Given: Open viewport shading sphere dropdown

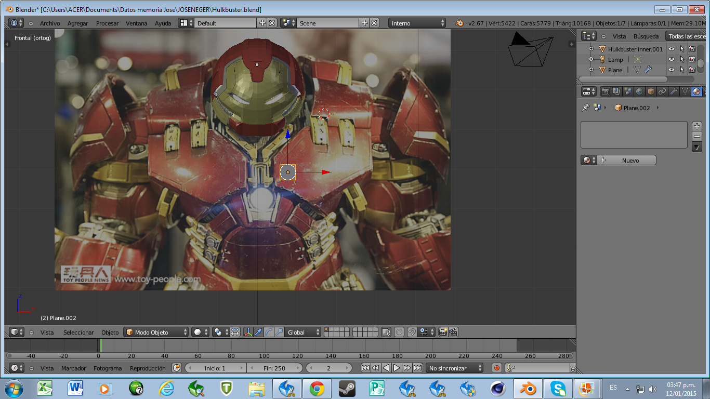Looking at the screenshot, I should [200, 332].
